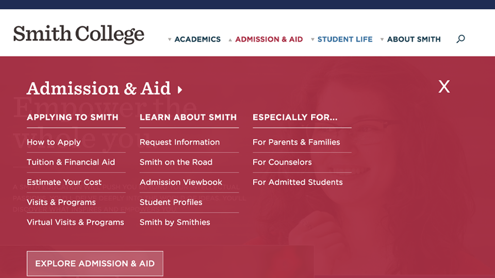The width and height of the screenshot is (495, 278).
Task: Close the Admission & Aid mega menu
Action: (x=444, y=87)
